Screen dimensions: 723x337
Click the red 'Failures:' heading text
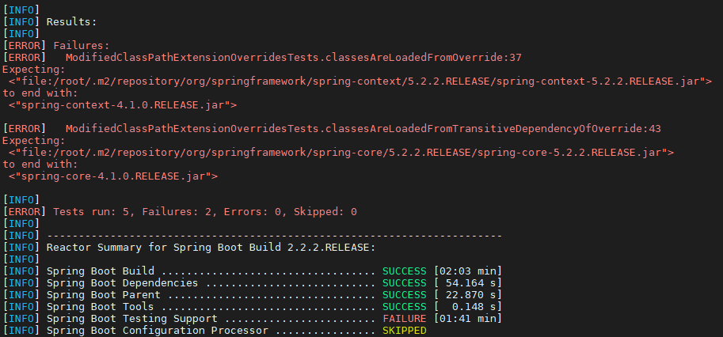coord(81,46)
